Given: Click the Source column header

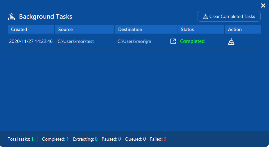Looking at the screenshot, I should 85,29.
